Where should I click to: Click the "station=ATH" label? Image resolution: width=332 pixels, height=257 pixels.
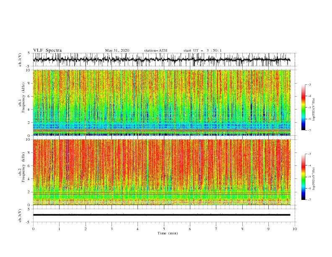pyautogui.click(x=156, y=50)
